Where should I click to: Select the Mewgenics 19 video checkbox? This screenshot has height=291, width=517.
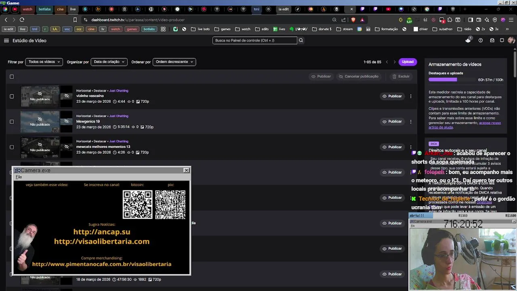click(12, 122)
